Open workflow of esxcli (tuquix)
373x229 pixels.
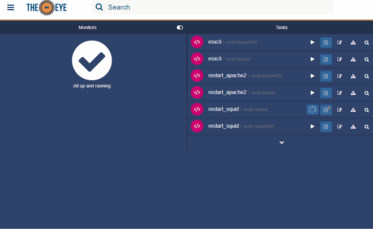353,59
